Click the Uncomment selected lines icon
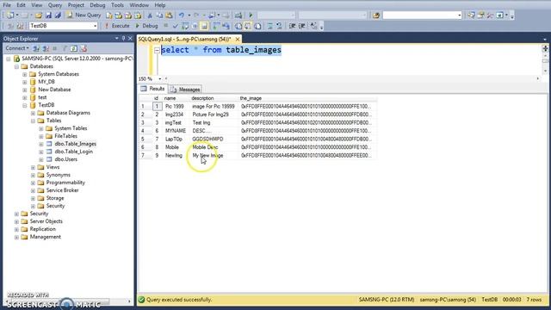 click(279, 26)
